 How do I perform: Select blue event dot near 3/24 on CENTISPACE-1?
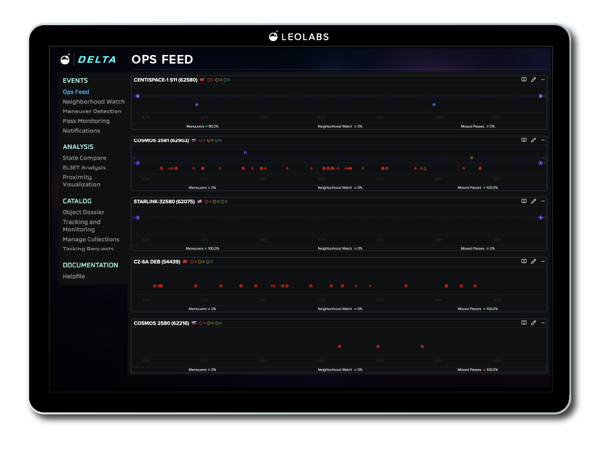coord(433,104)
